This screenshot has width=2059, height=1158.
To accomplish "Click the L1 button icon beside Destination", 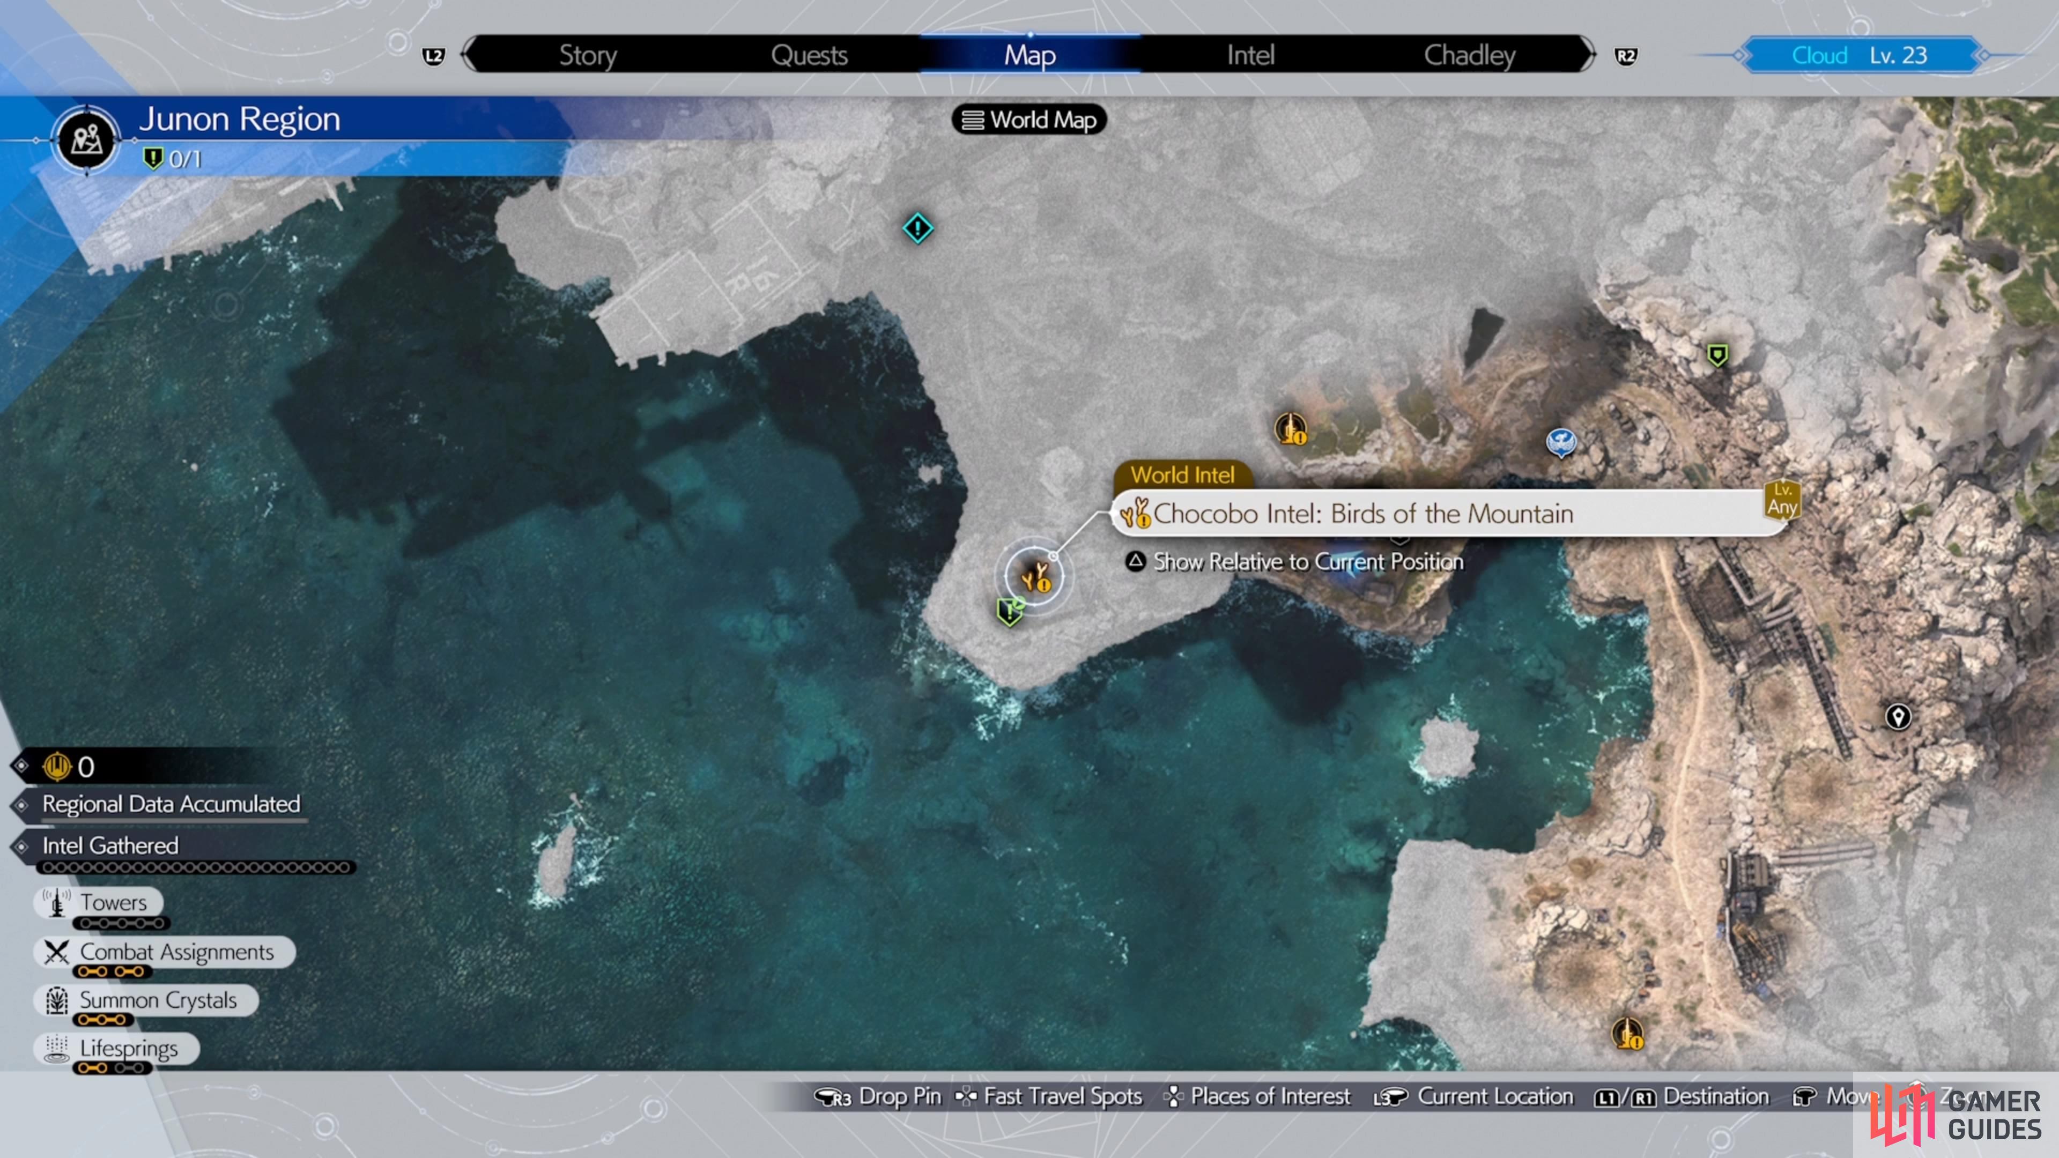I will tap(1606, 1098).
